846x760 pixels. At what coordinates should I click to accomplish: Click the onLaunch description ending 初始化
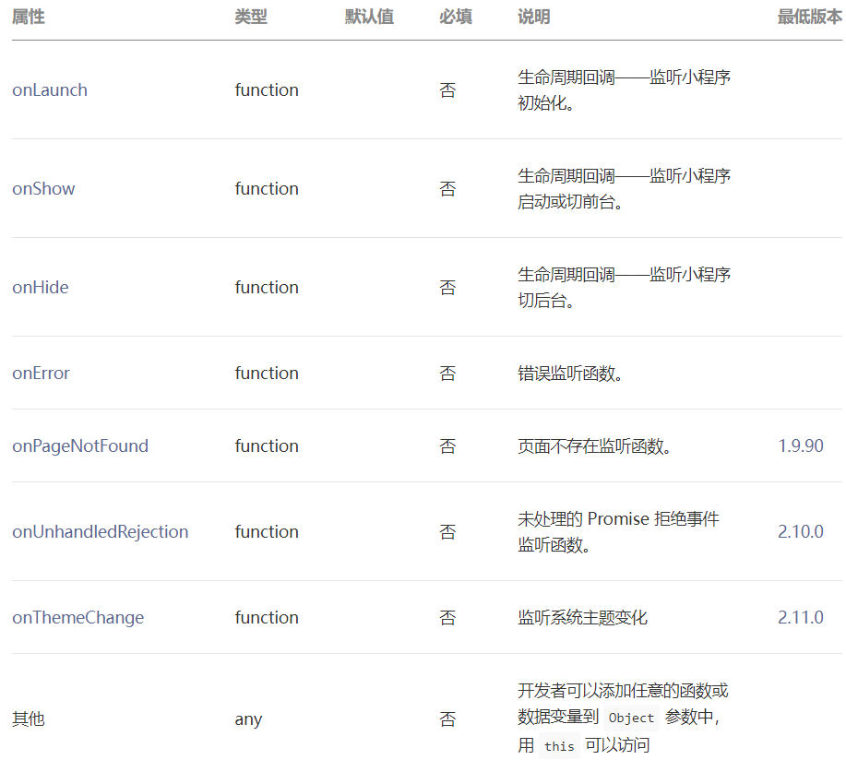[x=625, y=90]
